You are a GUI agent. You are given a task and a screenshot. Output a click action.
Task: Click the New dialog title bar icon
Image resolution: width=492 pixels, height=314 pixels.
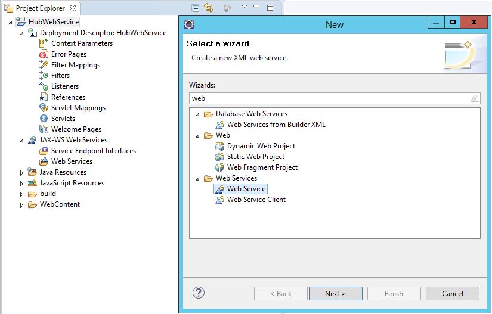tap(189, 24)
